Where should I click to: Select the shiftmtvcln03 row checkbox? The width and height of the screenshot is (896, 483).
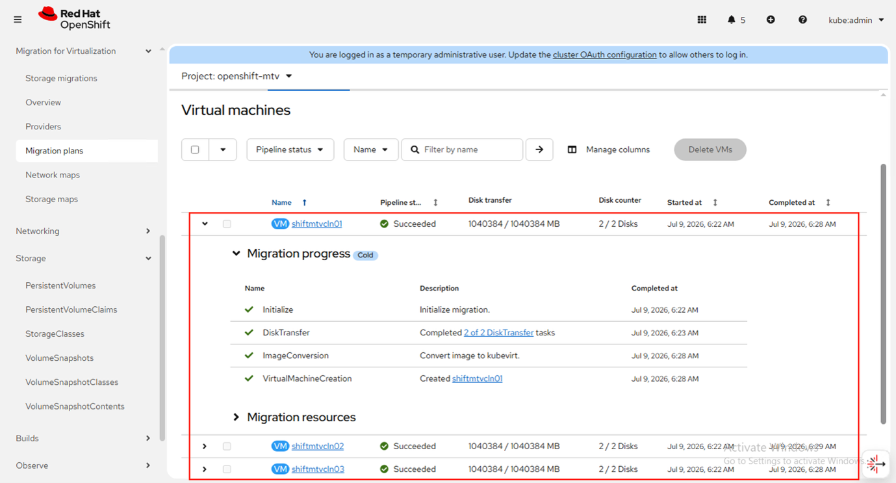(227, 469)
